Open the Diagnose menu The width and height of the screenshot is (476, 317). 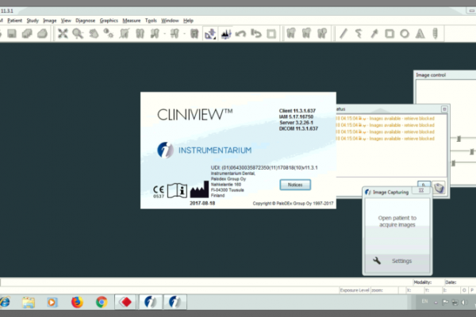tap(85, 19)
